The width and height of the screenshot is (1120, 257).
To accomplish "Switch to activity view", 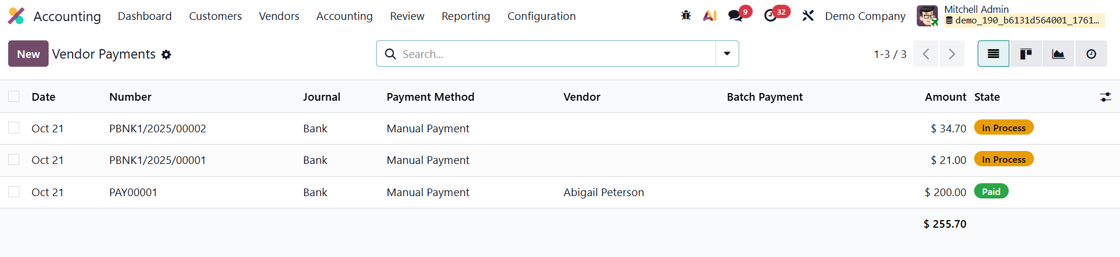I will [x=1091, y=54].
